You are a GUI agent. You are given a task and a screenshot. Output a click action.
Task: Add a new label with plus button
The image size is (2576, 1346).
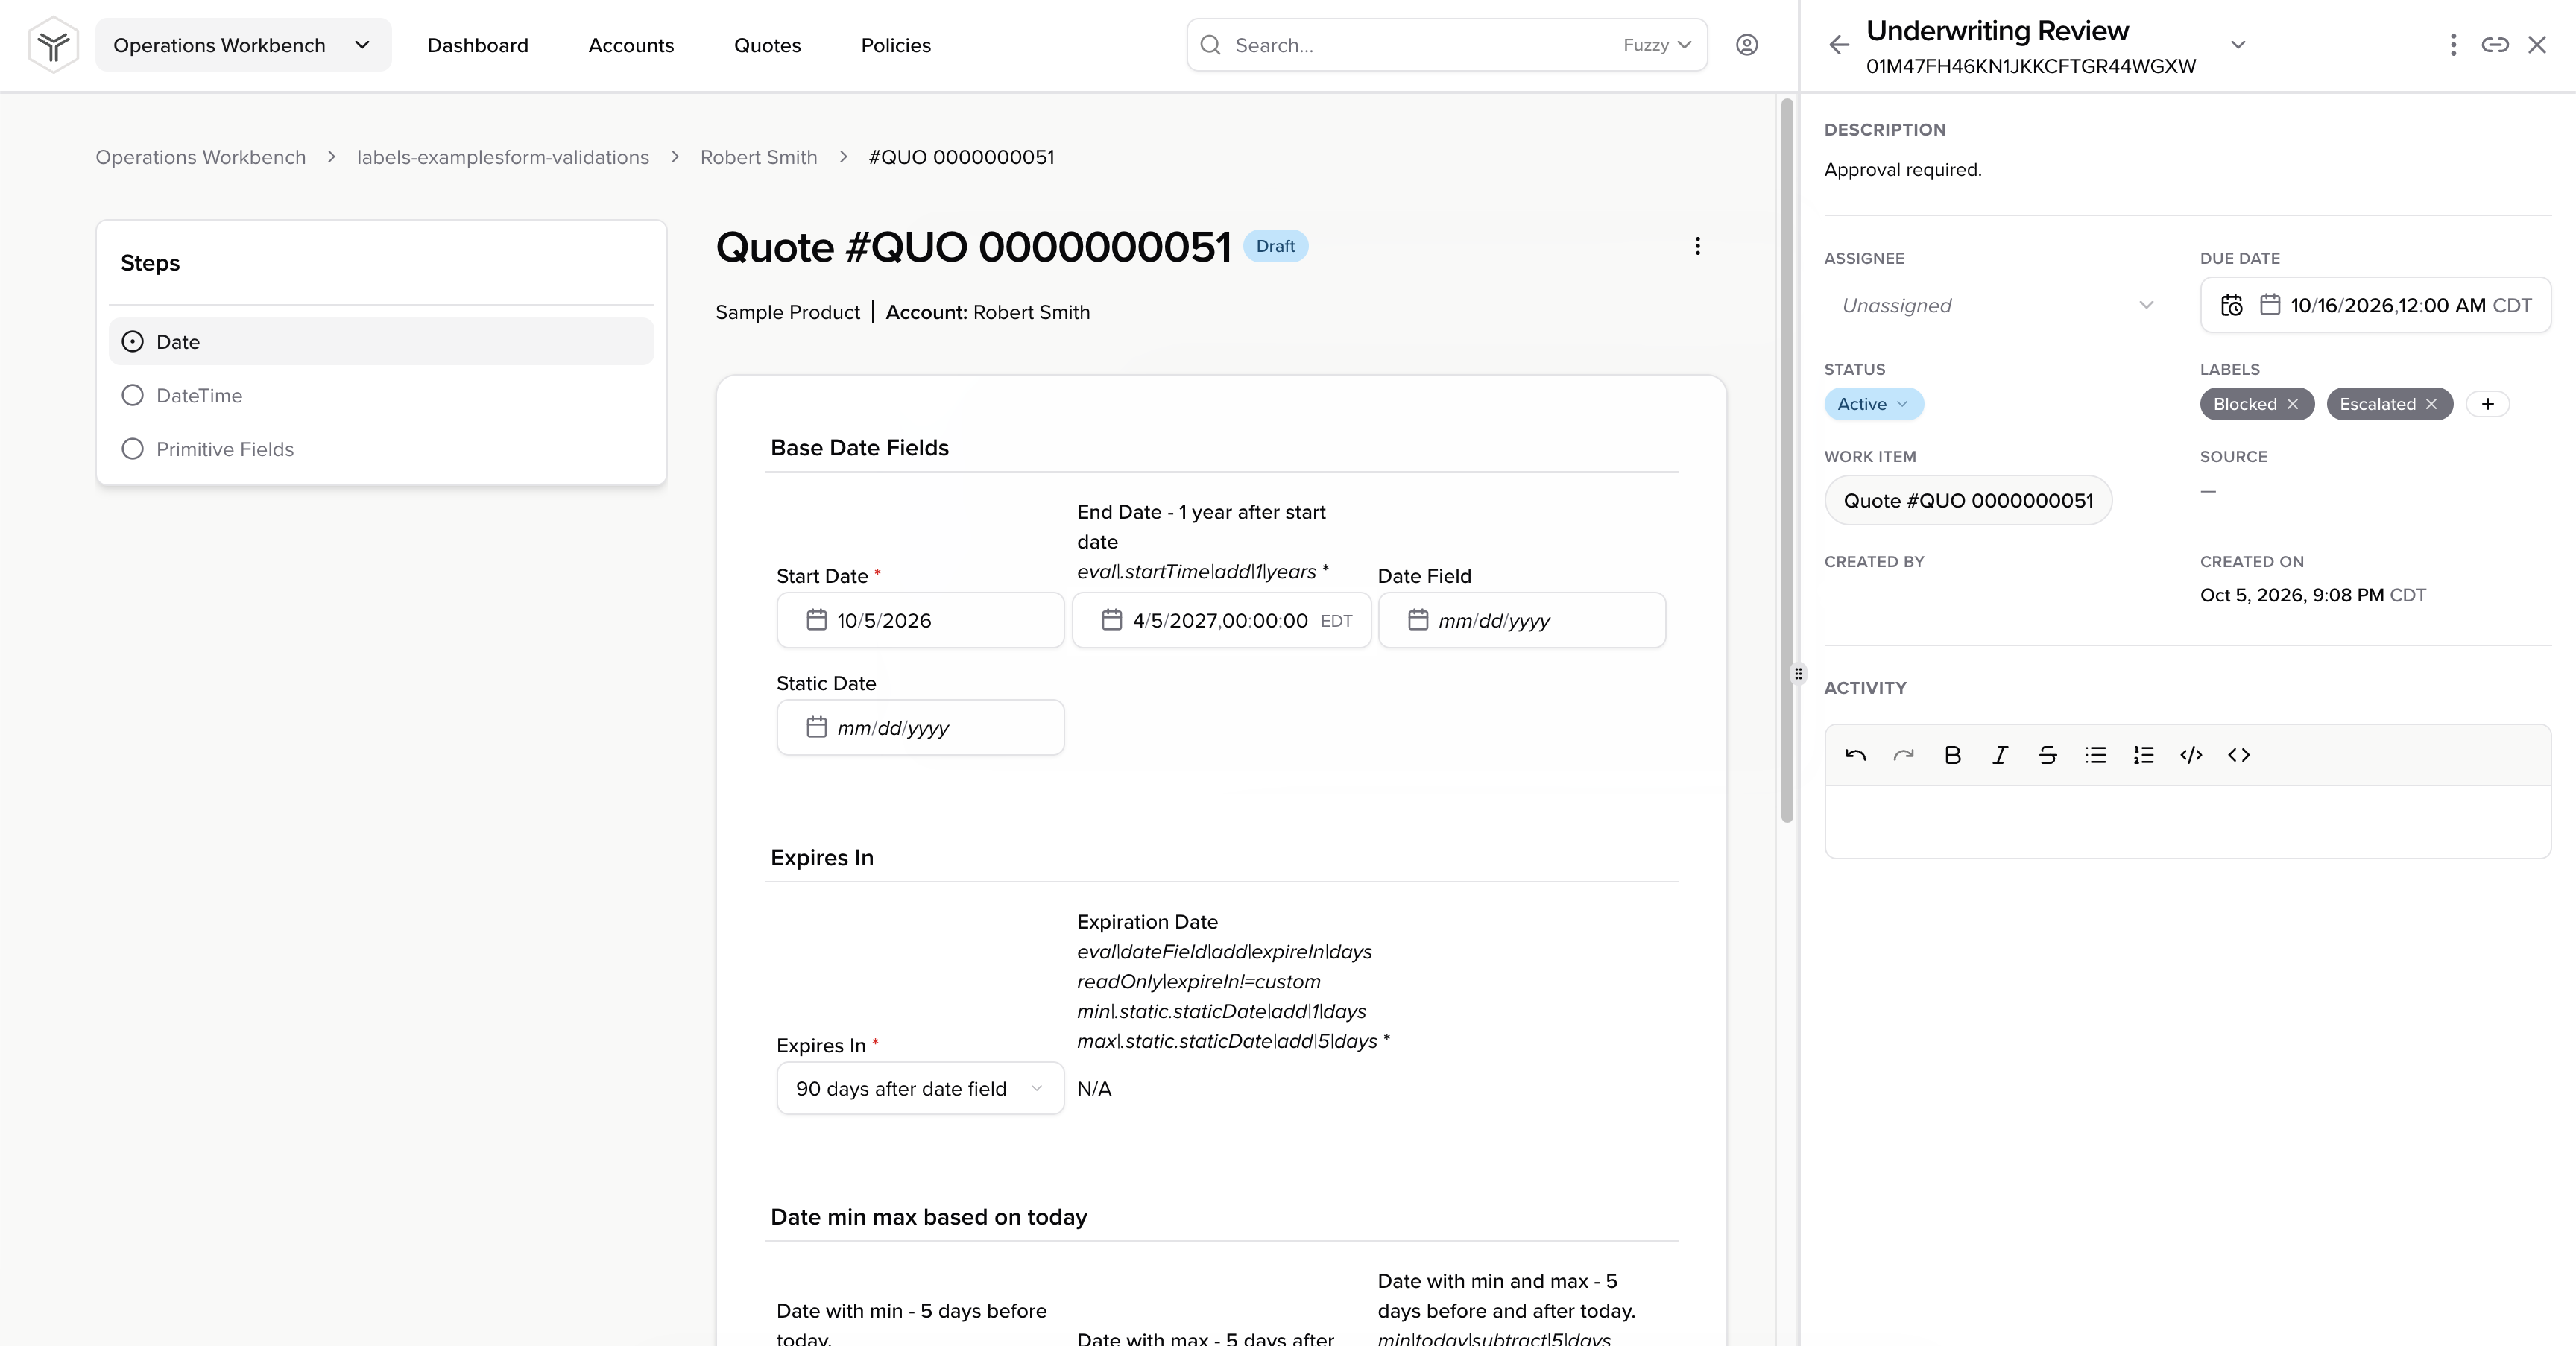point(2488,404)
